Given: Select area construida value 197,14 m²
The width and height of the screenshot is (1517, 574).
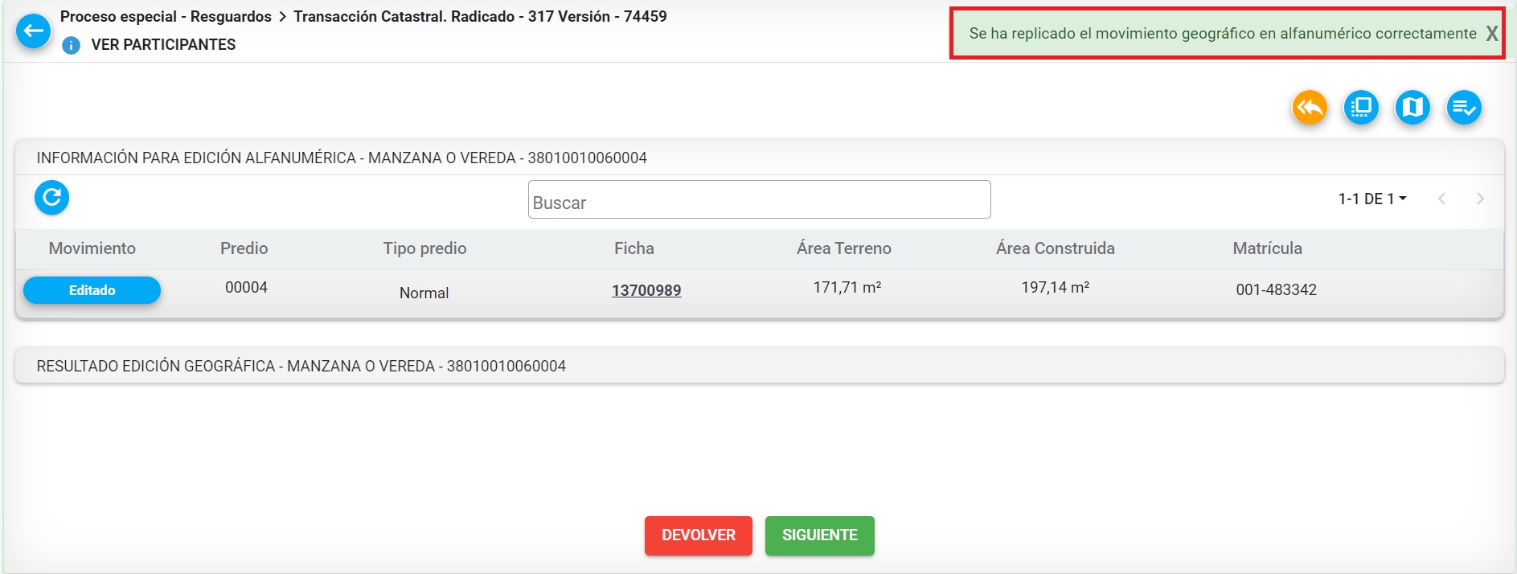Looking at the screenshot, I should tap(1055, 287).
